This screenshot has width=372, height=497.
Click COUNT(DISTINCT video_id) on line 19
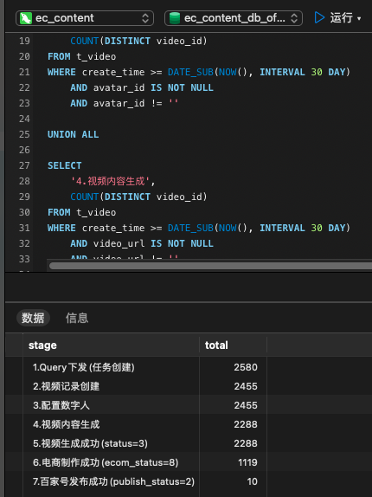click(138, 41)
